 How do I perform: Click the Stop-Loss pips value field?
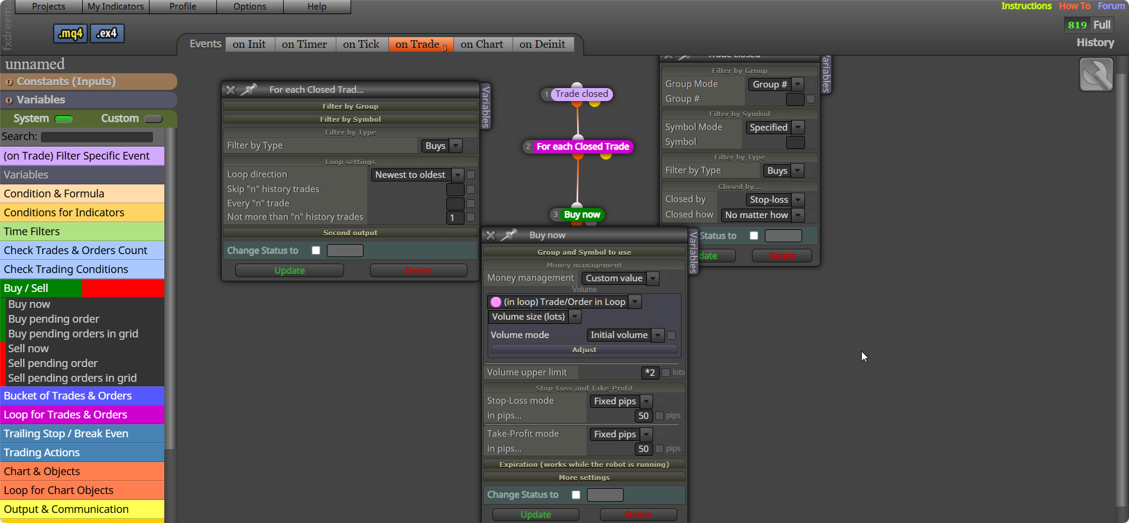click(643, 416)
